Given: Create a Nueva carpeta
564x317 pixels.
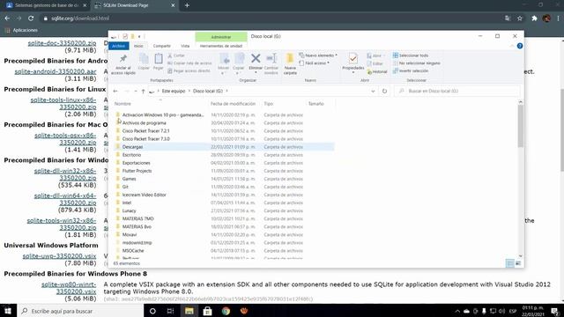Looking at the screenshot, I should click(290, 63).
